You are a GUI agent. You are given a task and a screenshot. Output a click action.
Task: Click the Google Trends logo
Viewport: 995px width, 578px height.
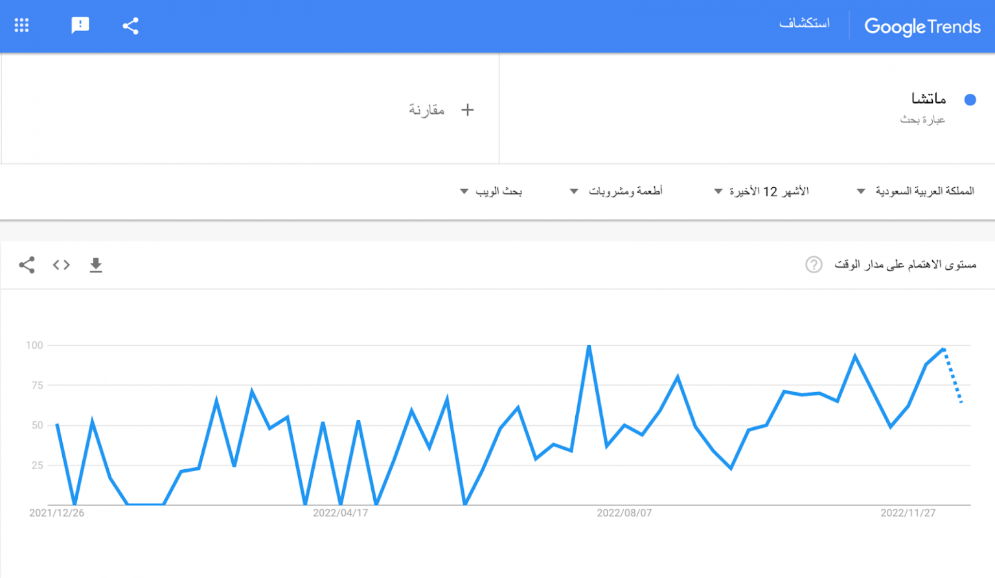tap(922, 27)
